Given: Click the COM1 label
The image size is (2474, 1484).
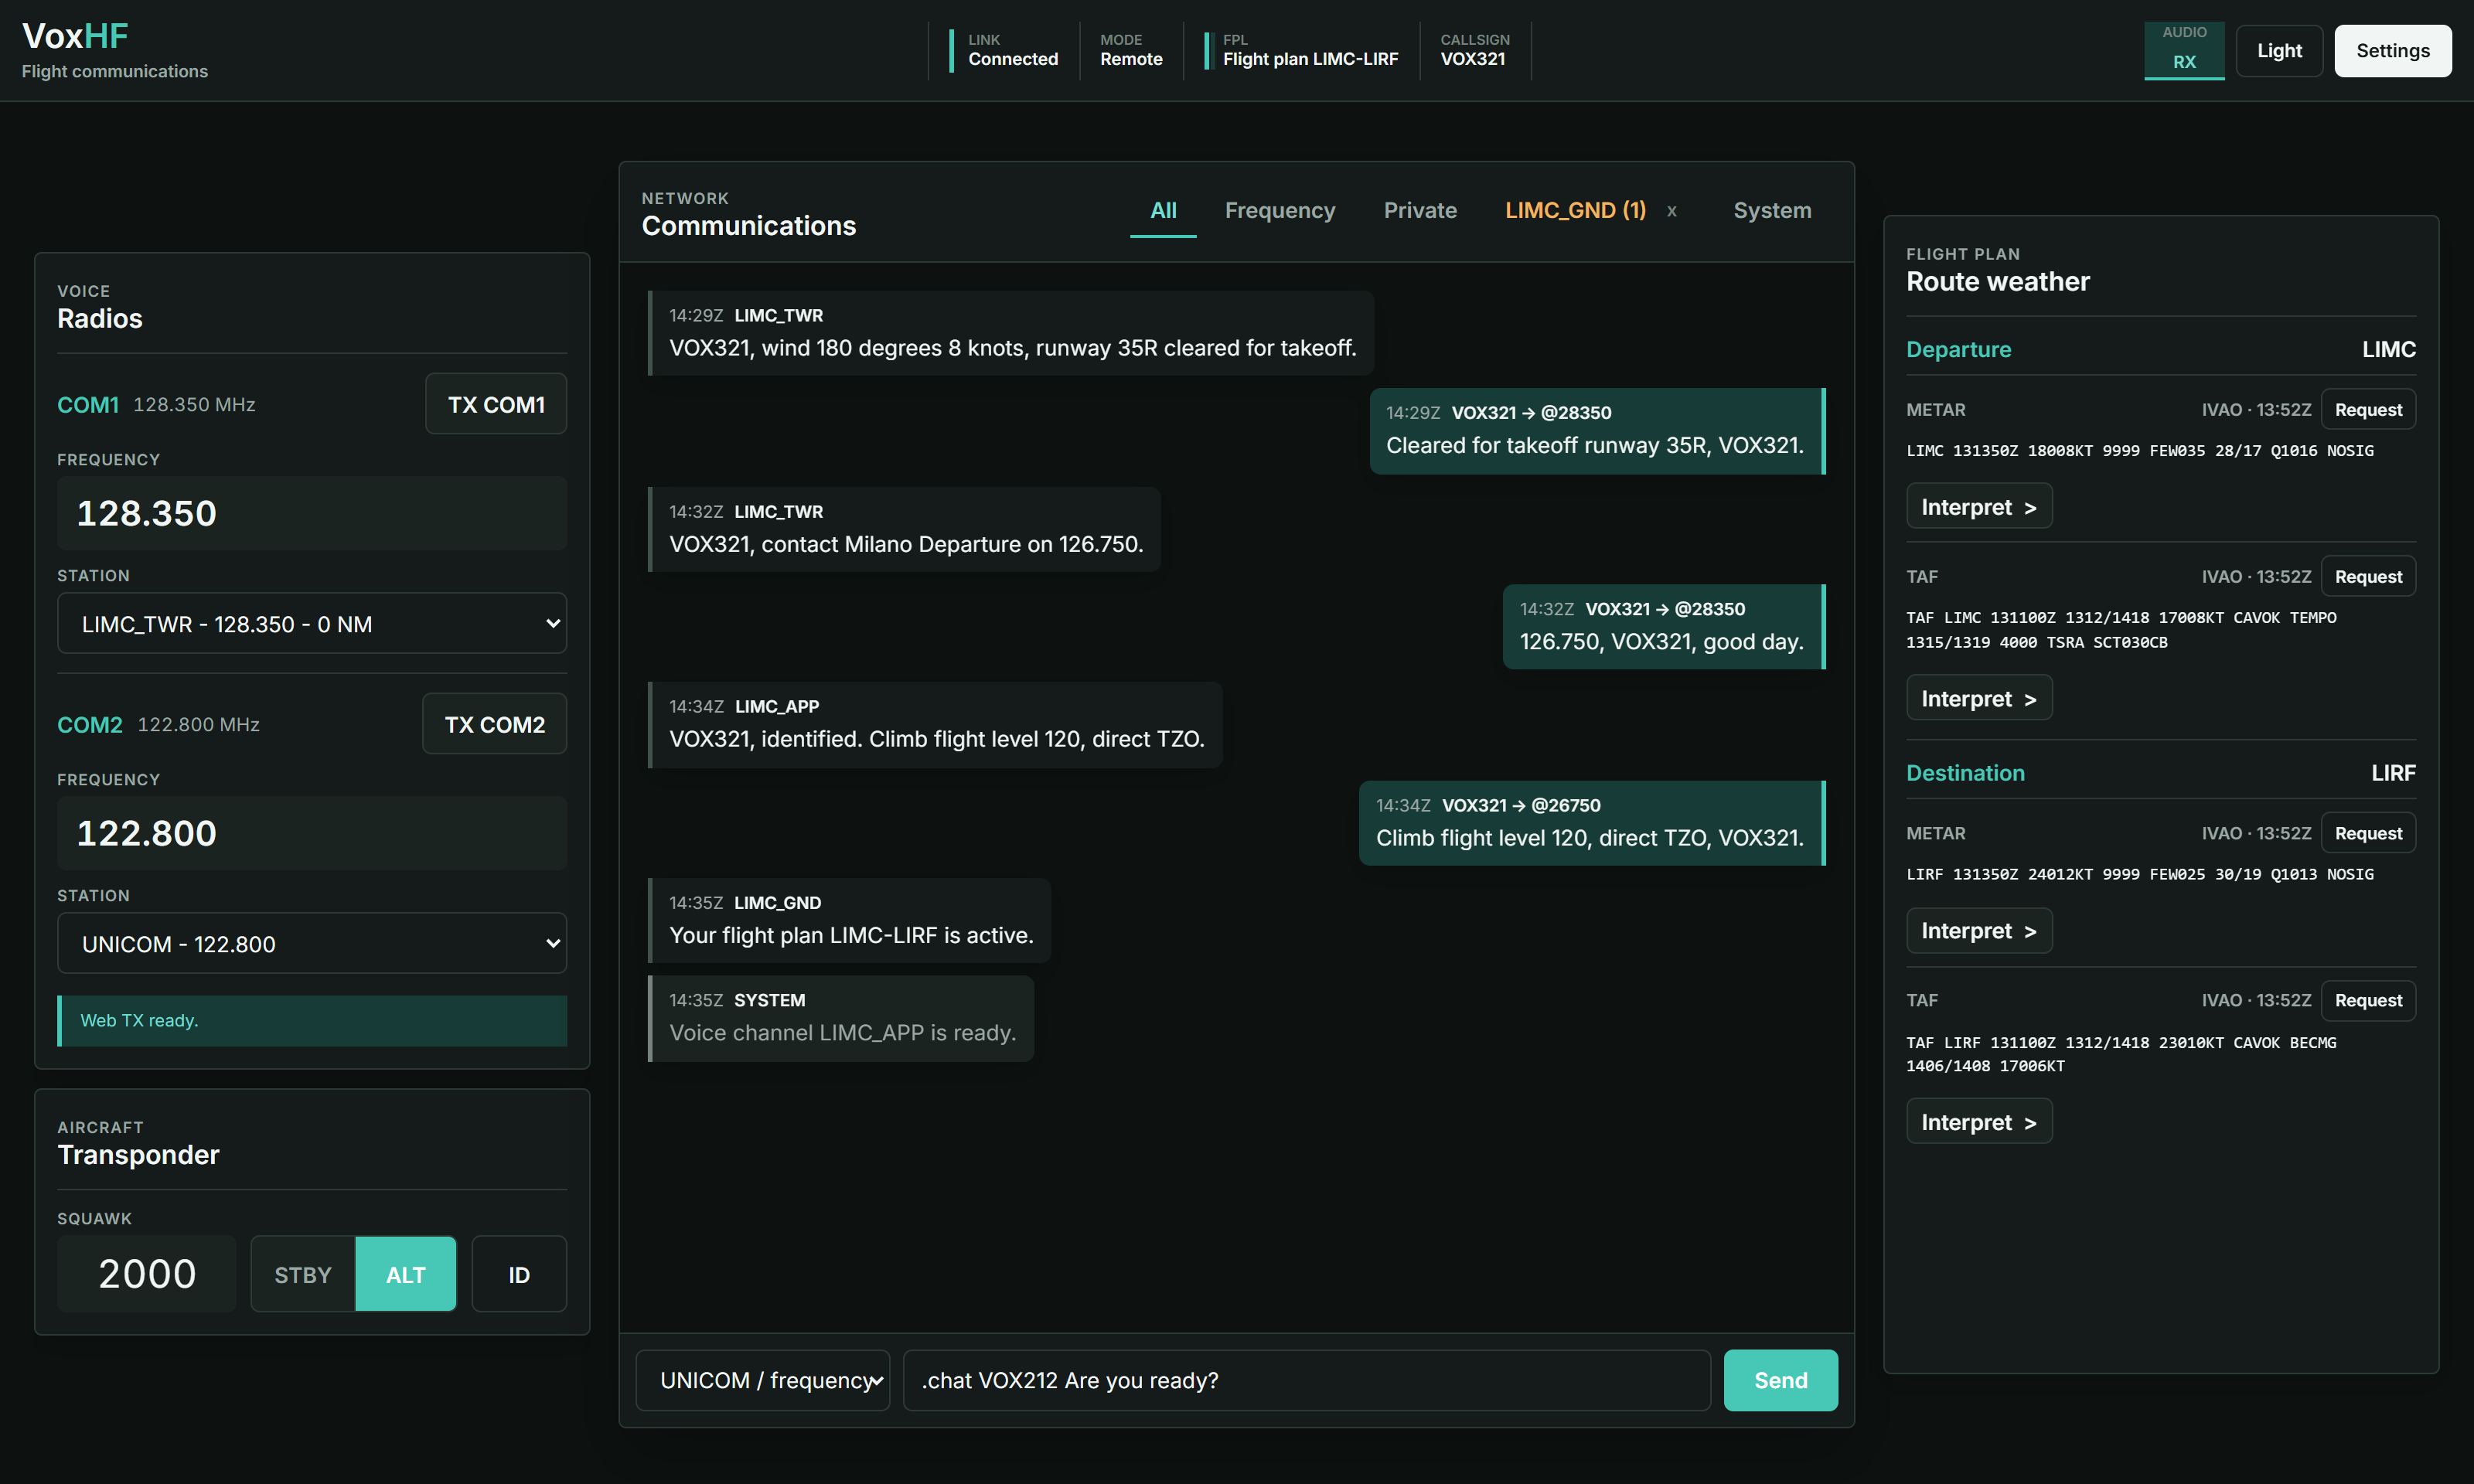Looking at the screenshot, I should (88, 404).
